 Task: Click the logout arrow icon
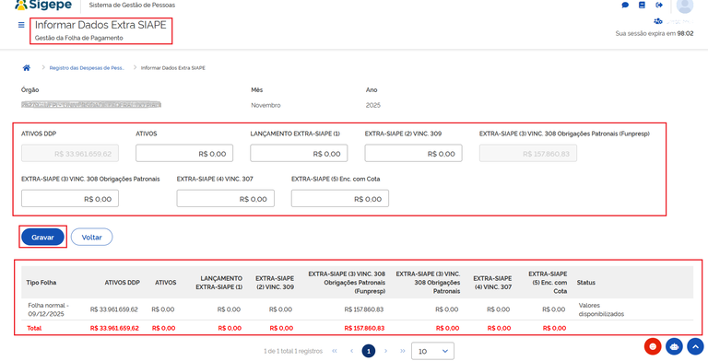(x=659, y=5)
